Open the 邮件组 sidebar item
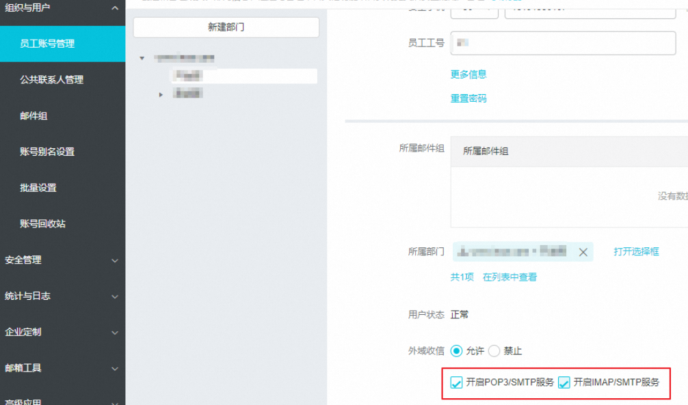The height and width of the screenshot is (405, 688). click(34, 116)
